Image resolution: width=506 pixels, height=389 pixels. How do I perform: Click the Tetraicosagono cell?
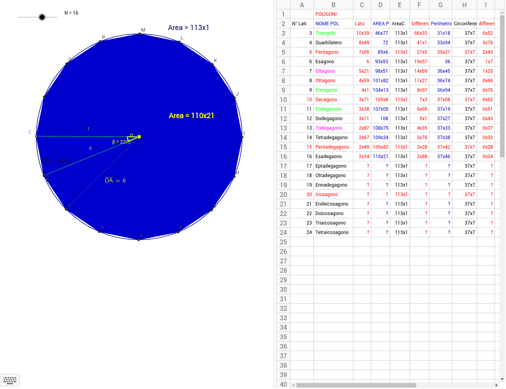point(334,232)
